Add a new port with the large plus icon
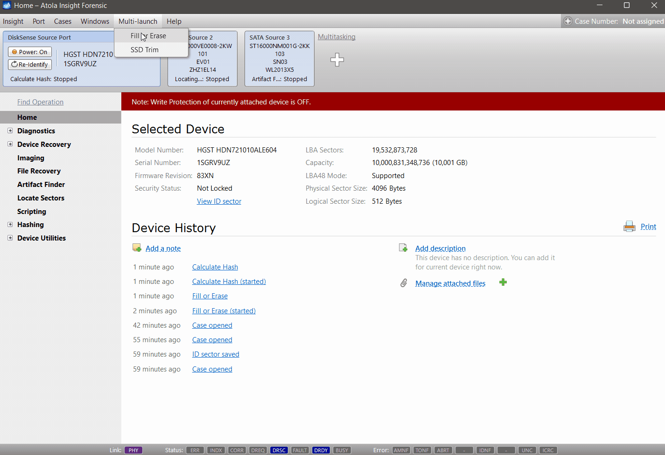665x455 pixels. coord(337,60)
